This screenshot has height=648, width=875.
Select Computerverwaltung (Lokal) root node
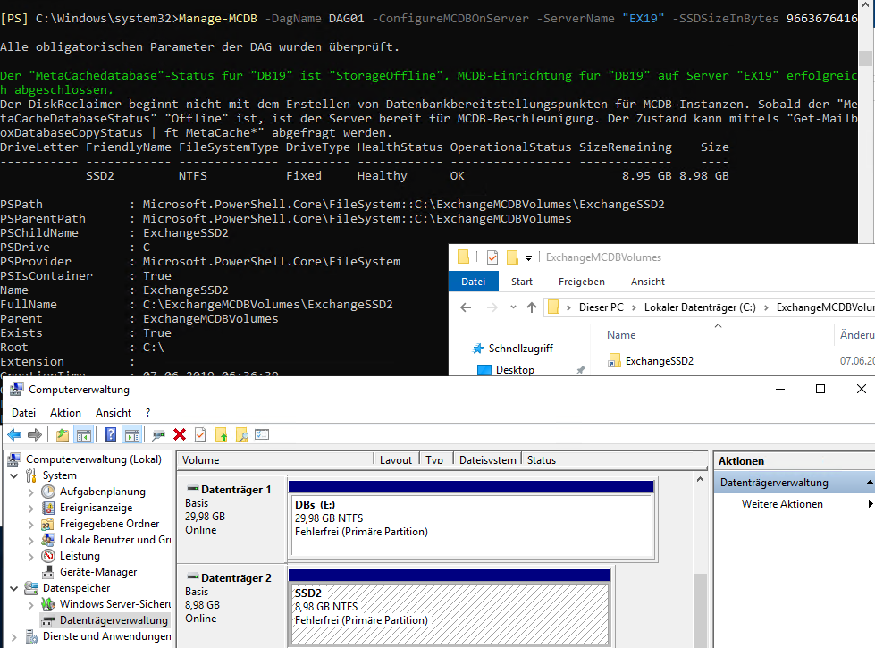click(x=94, y=459)
